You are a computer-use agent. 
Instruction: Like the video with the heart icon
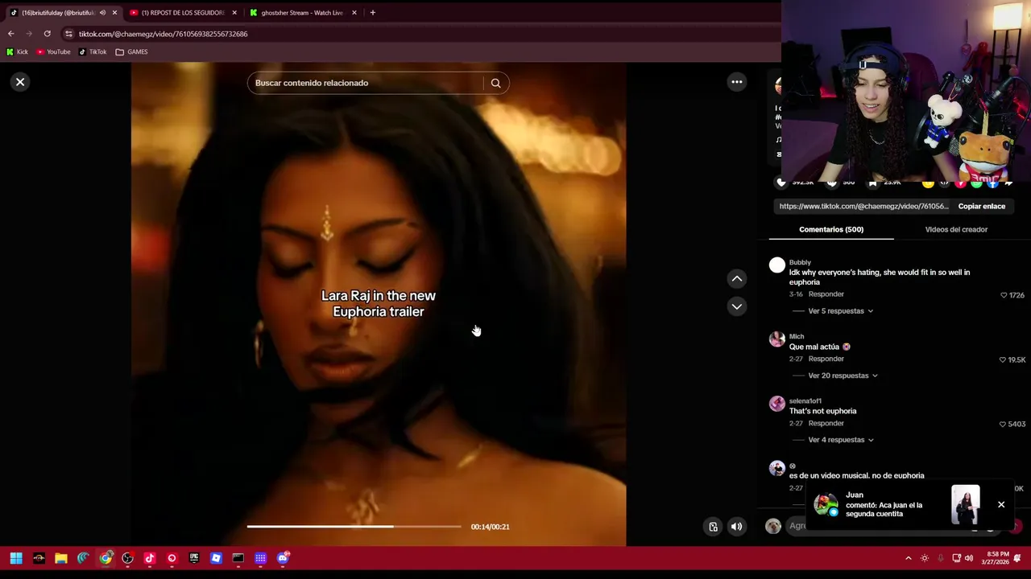coord(780,183)
